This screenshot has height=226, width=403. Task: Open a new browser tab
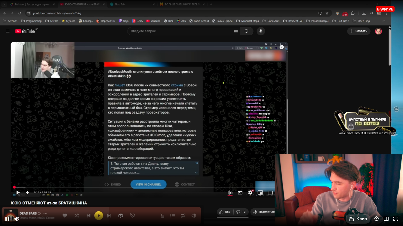211,4
